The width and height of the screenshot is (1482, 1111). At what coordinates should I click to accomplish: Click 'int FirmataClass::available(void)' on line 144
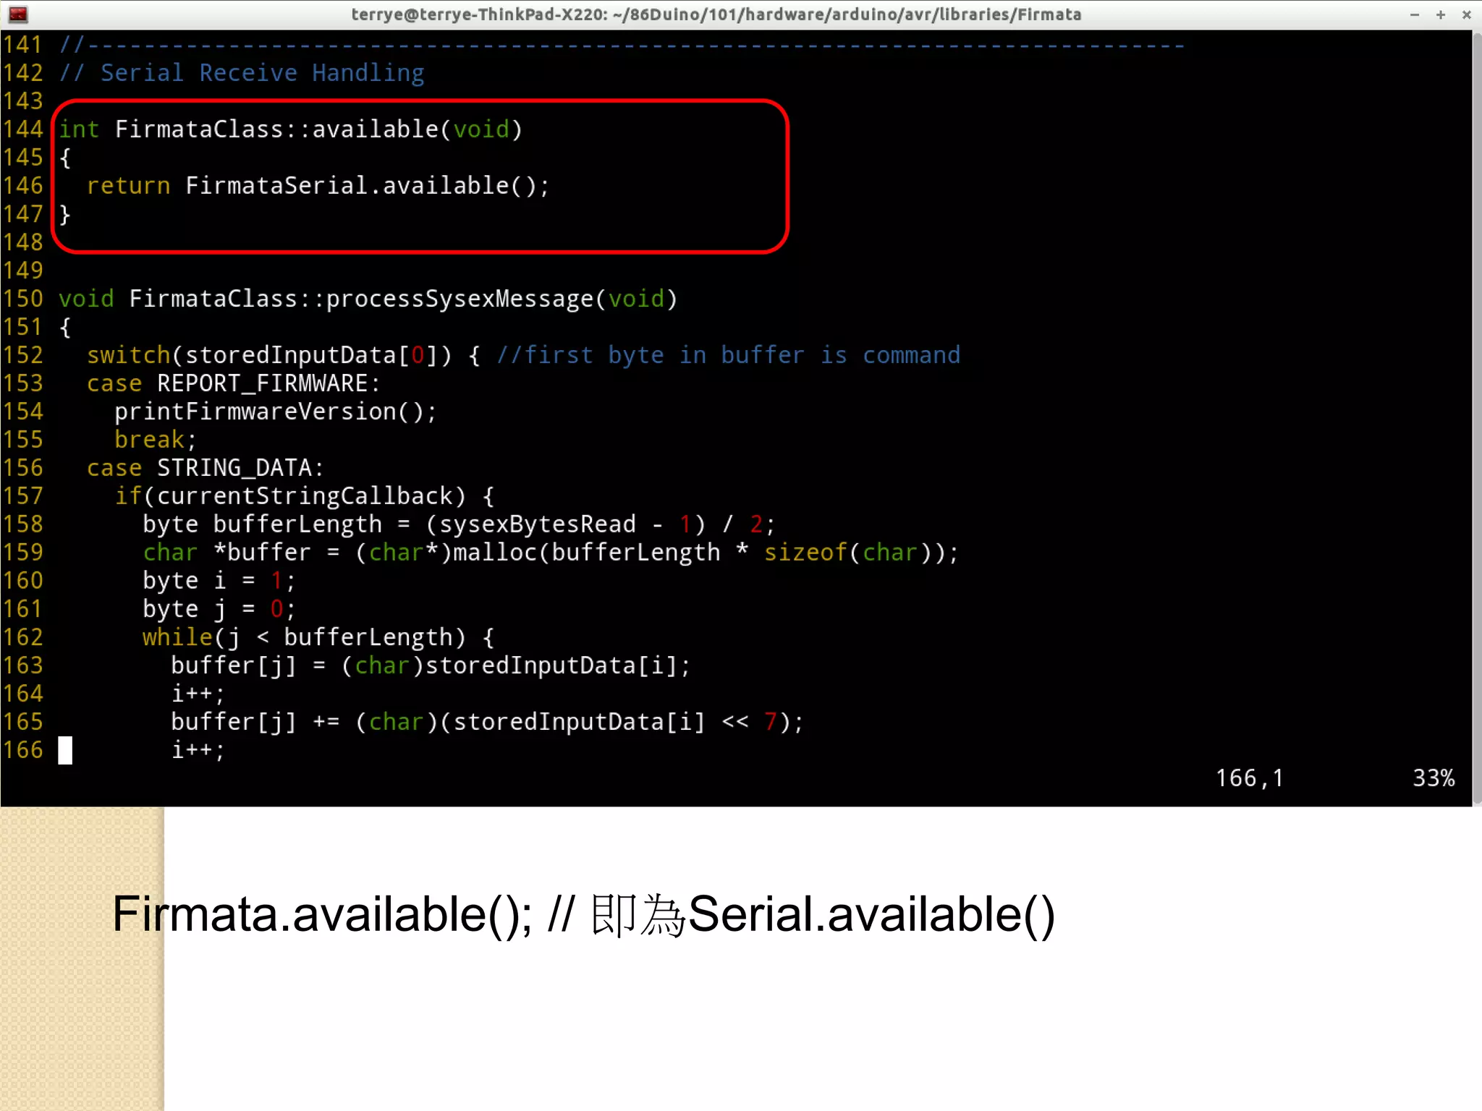tap(290, 129)
